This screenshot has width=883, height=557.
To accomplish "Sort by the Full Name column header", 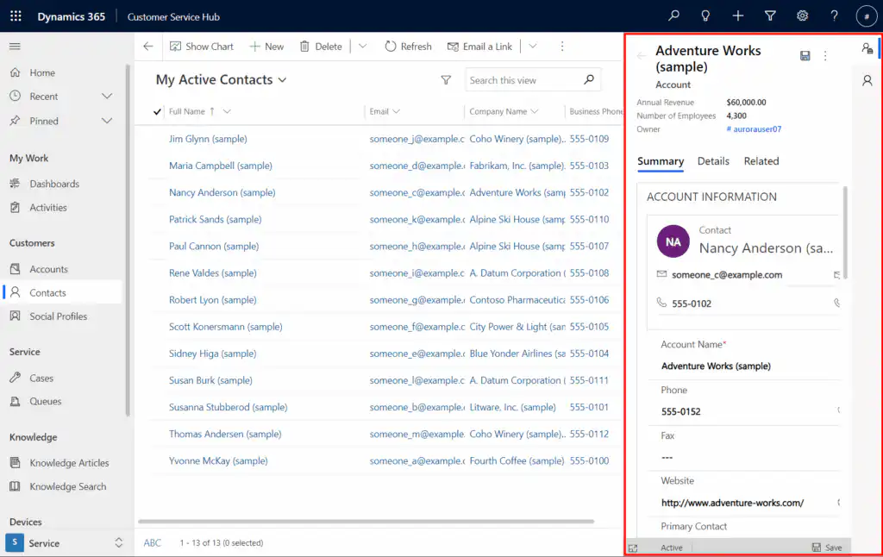I will 187,111.
